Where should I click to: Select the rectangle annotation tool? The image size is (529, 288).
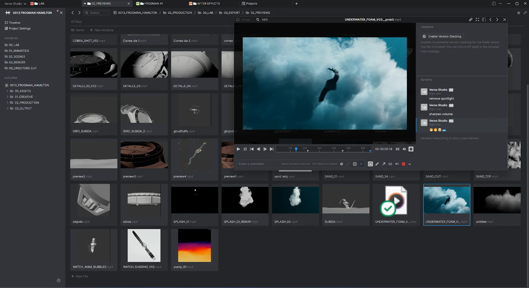(390, 164)
